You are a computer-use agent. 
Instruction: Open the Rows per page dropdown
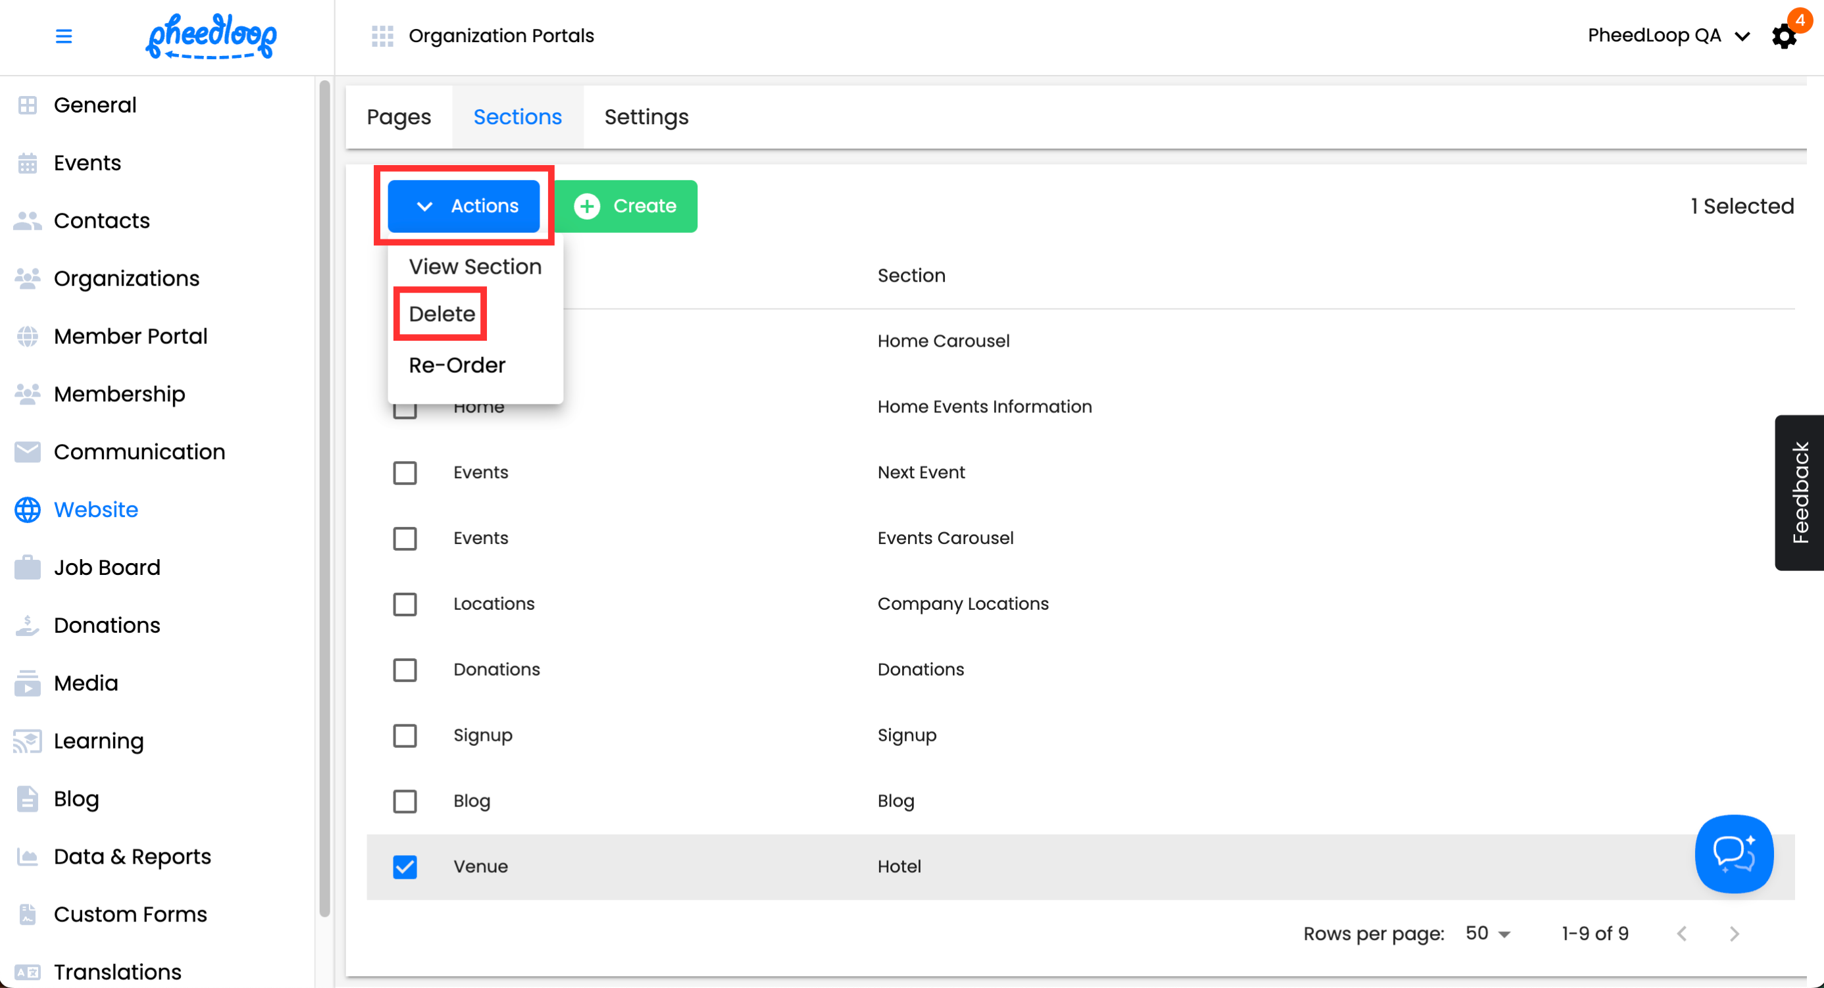(x=1488, y=933)
